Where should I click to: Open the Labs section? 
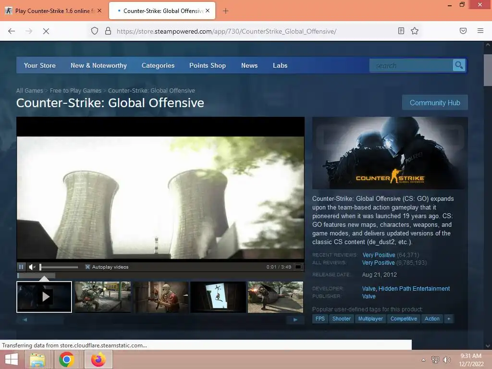click(x=280, y=65)
